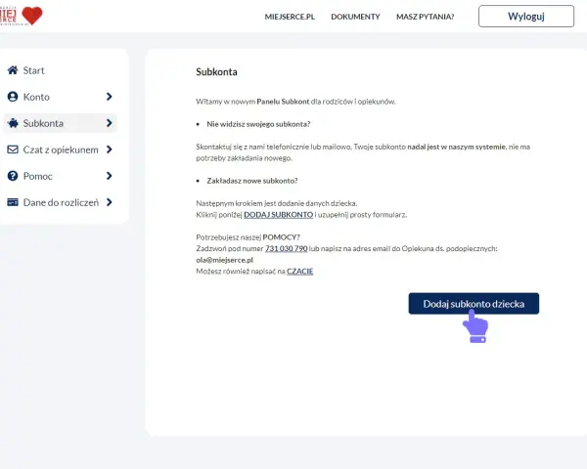This screenshot has width=587, height=469.
Task: Click the Wyloguj button
Action: pos(526,16)
